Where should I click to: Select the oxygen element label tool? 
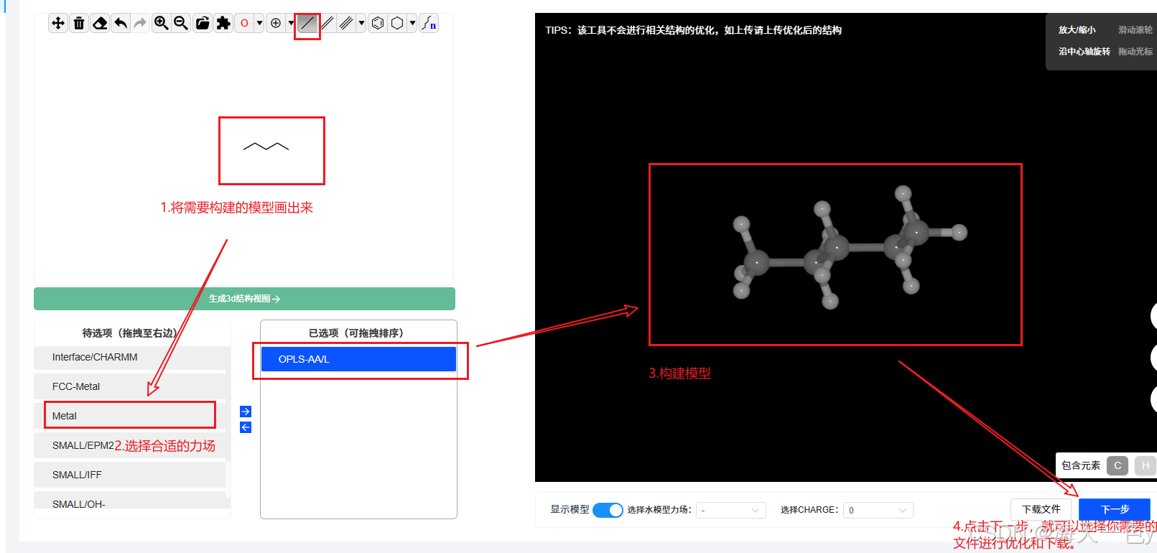point(244,23)
